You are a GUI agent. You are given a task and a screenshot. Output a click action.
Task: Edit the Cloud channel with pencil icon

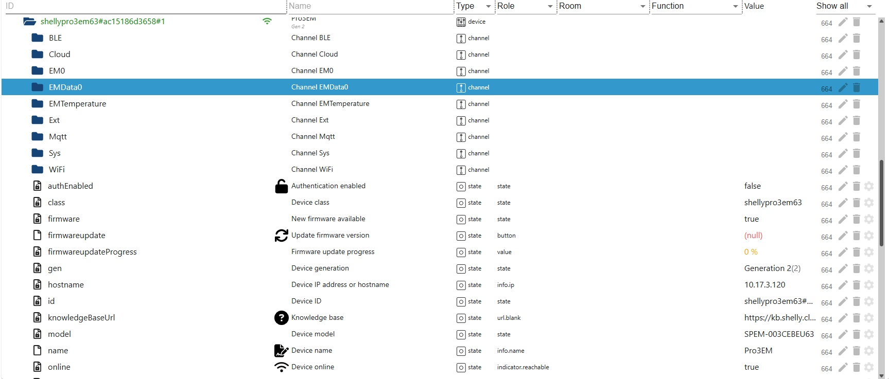pyautogui.click(x=843, y=55)
